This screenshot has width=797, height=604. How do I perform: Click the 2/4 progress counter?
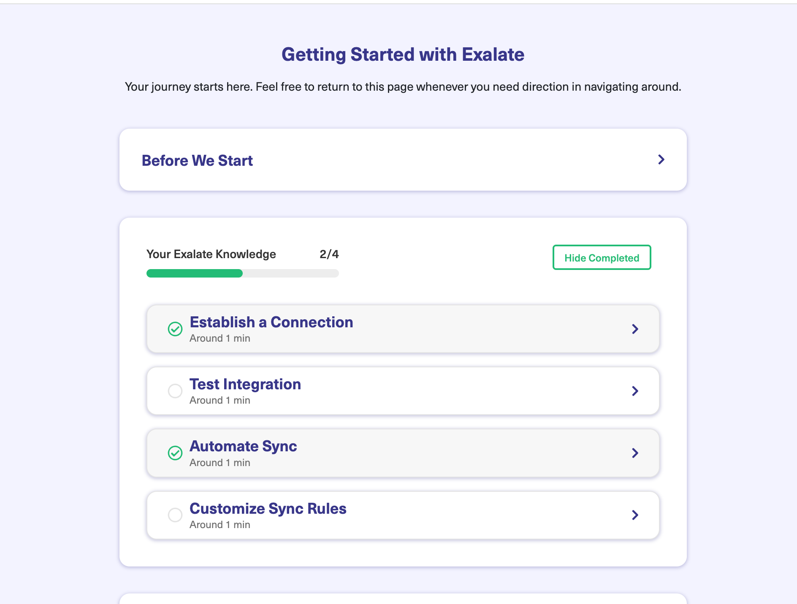click(329, 254)
